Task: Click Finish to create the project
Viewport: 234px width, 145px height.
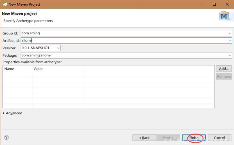Action: click(194, 138)
